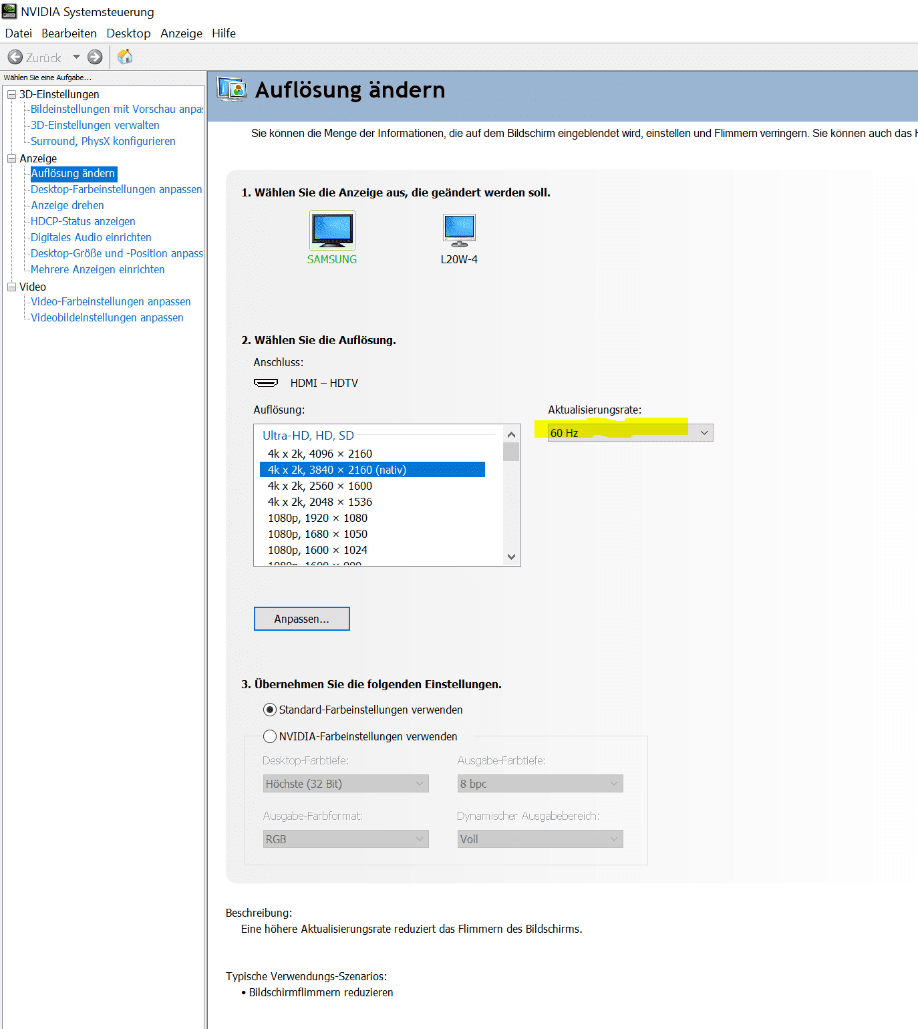Screen dimensions: 918x1029
Task: Select NVIDIA-Farbeinstellungen verwenden radio button
Action: click(x=270, y=736)
